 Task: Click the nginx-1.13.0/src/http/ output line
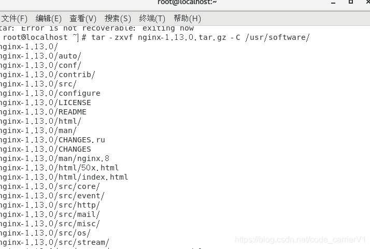pyautogui.click(x=50, y=205)
